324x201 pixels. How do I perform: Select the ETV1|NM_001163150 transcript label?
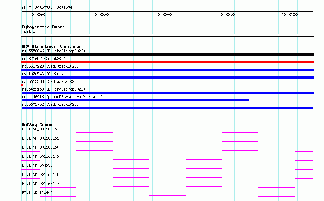click(40, 147)
